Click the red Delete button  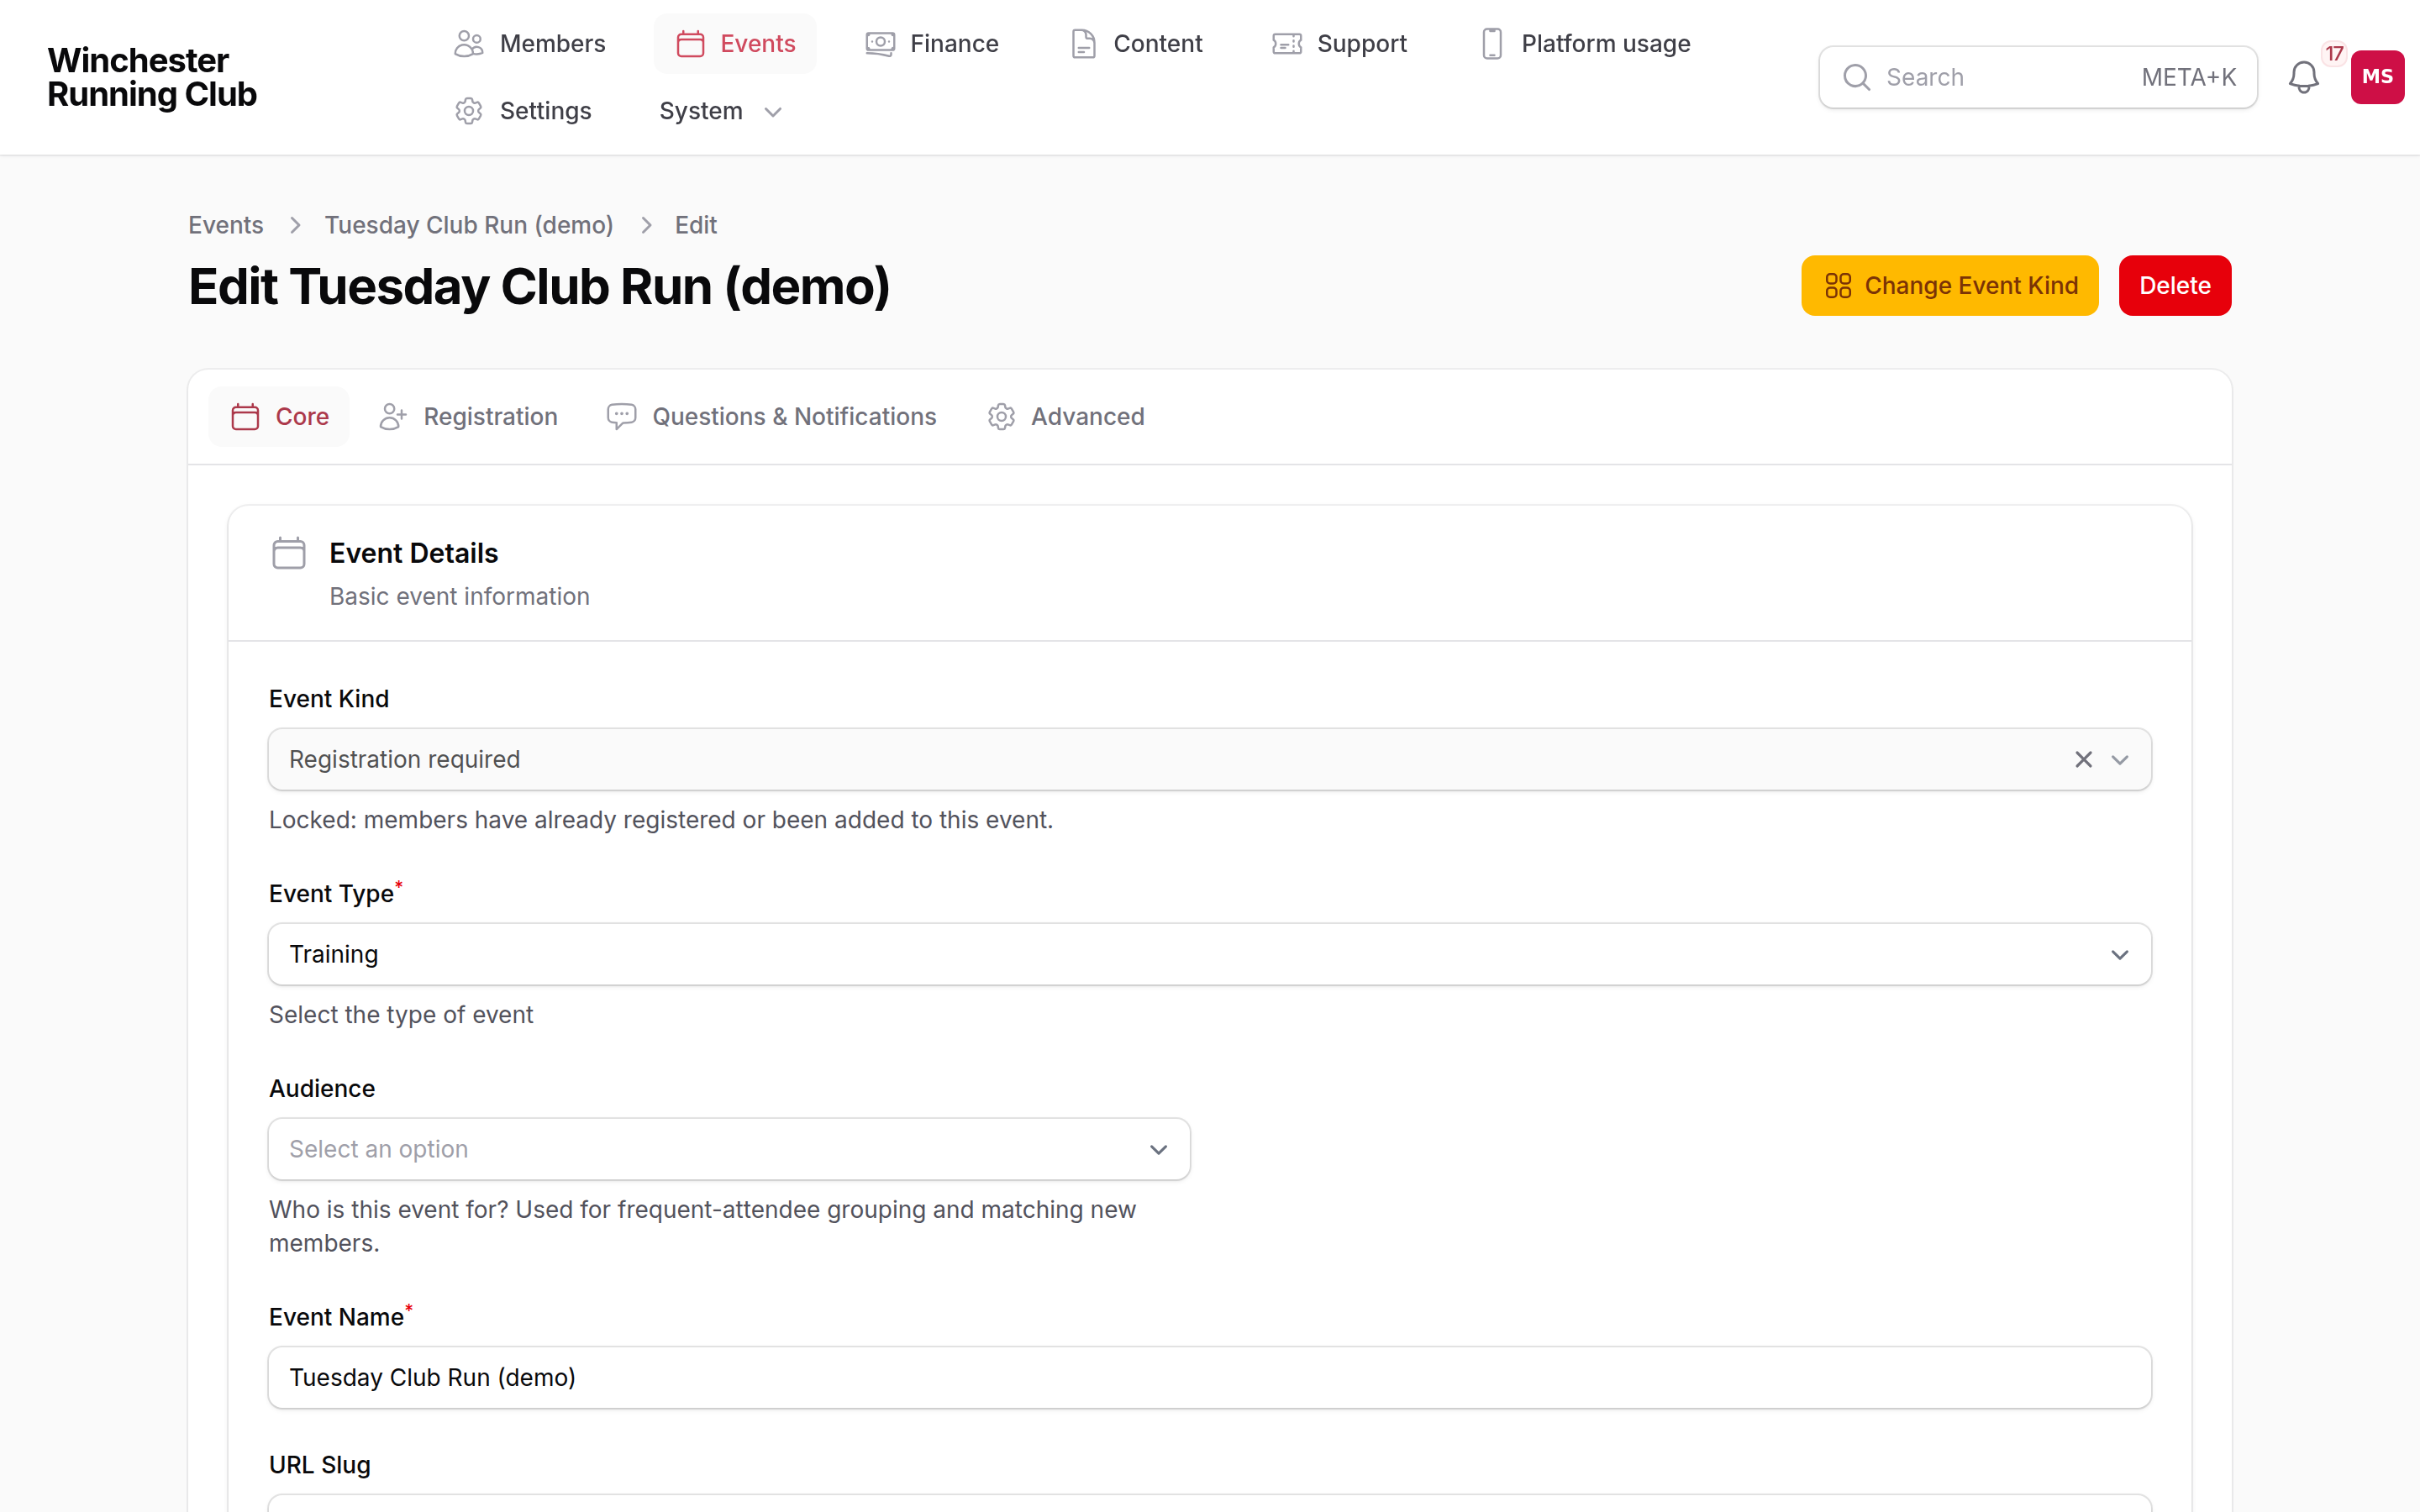coord(2174,286)
